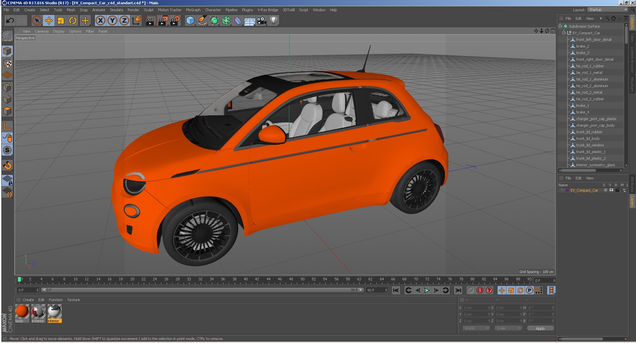
Task: Toggle Rotation keyframe recording button
Action: coord(520,290)
